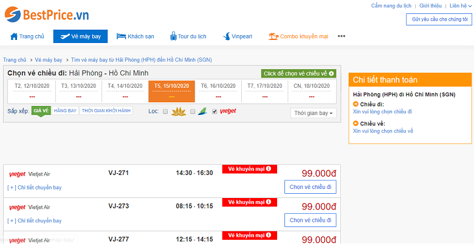
Task: Expand Chi tiết chuyến bay for VJ-271
Action: 35,188
